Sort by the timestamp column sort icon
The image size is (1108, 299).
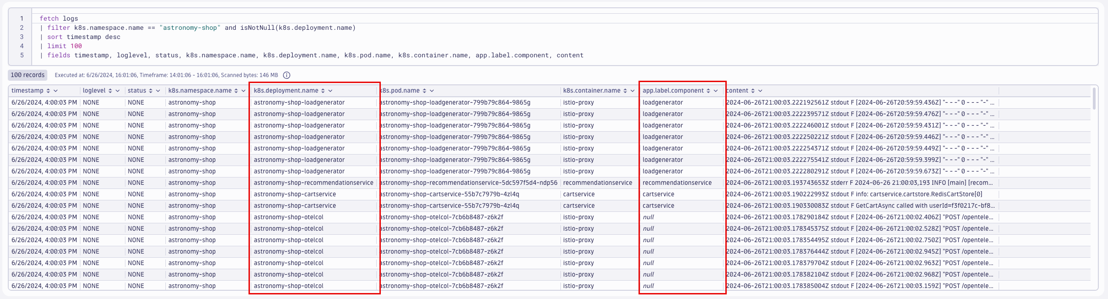(x=48, y=91)
